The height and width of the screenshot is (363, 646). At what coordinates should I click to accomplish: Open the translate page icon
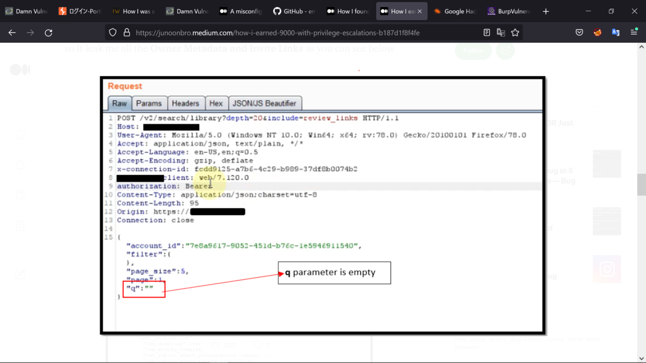point(501,33)
